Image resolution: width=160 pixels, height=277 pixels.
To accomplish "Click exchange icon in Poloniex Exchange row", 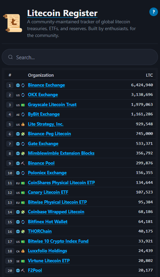I will point(23,173).
